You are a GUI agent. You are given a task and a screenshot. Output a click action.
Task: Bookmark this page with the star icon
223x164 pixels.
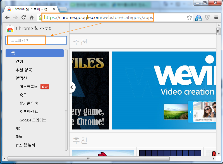189,18
